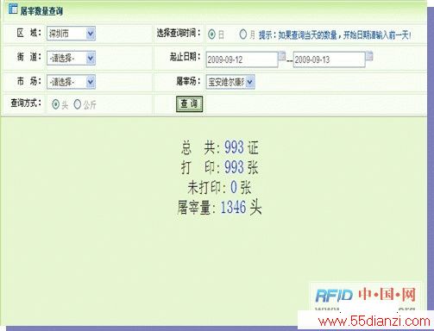This screenshot has height=331, width=434.
Task: Expand the 市场 dropdown list
Action: click(71, 82)
